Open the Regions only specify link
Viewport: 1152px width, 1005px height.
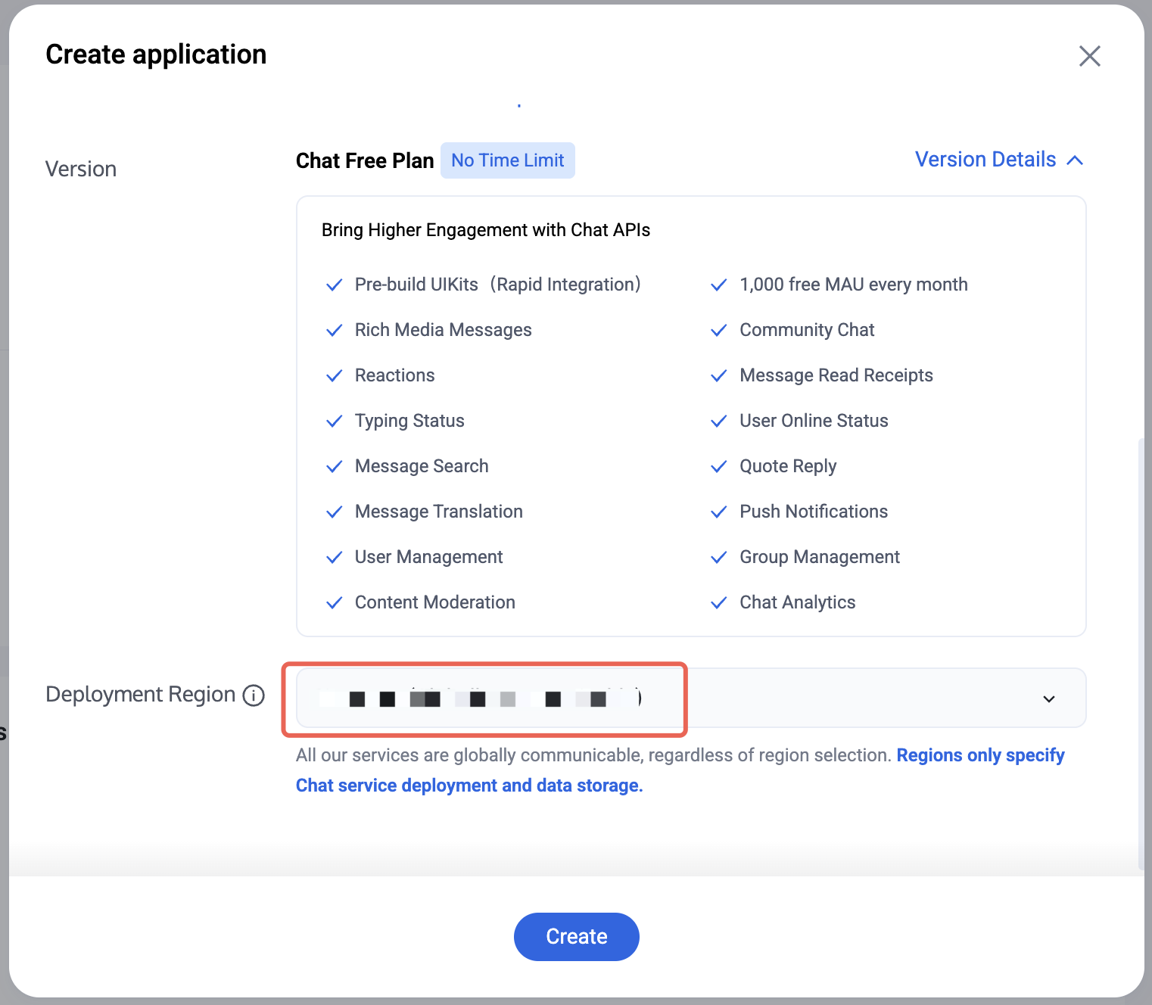click(980, 755)
